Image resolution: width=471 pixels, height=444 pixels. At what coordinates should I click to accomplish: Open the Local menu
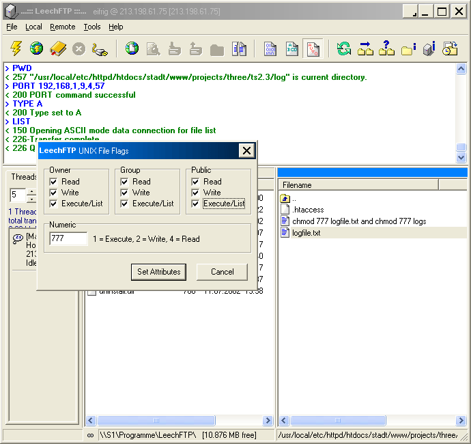pos(33,27)
